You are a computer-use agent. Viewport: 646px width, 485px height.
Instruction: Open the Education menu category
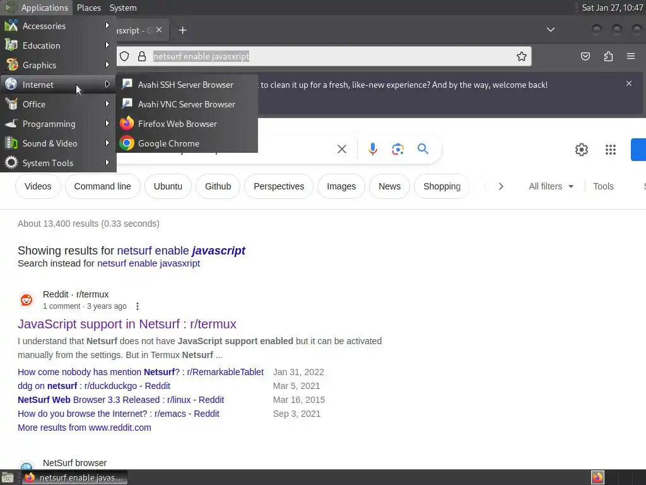(58, 45)
